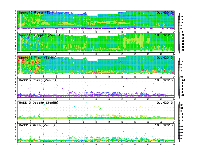Click hour 8 tick under Spano13 Width panel

pyautogui.click(x=70, y=77)
